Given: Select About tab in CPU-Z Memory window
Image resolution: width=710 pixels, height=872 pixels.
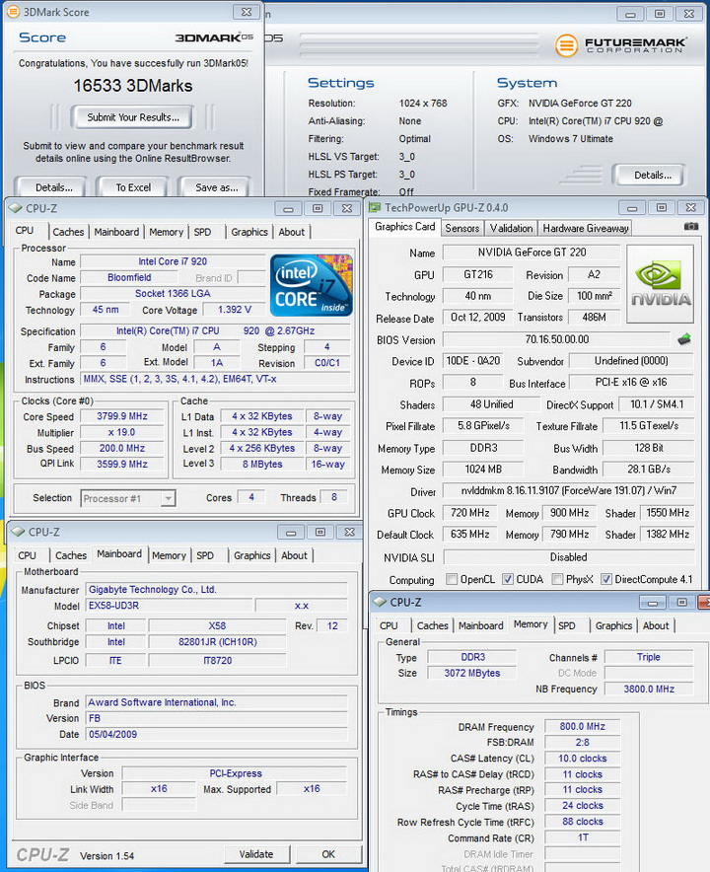Looking at the screenshot, I should (x=656, y=625).
